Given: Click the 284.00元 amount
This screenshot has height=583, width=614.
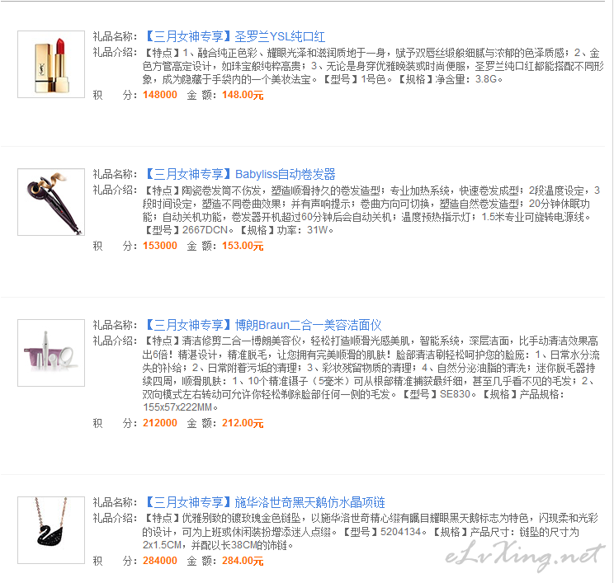Looking at the screenshot, I should tap(243, 561).
